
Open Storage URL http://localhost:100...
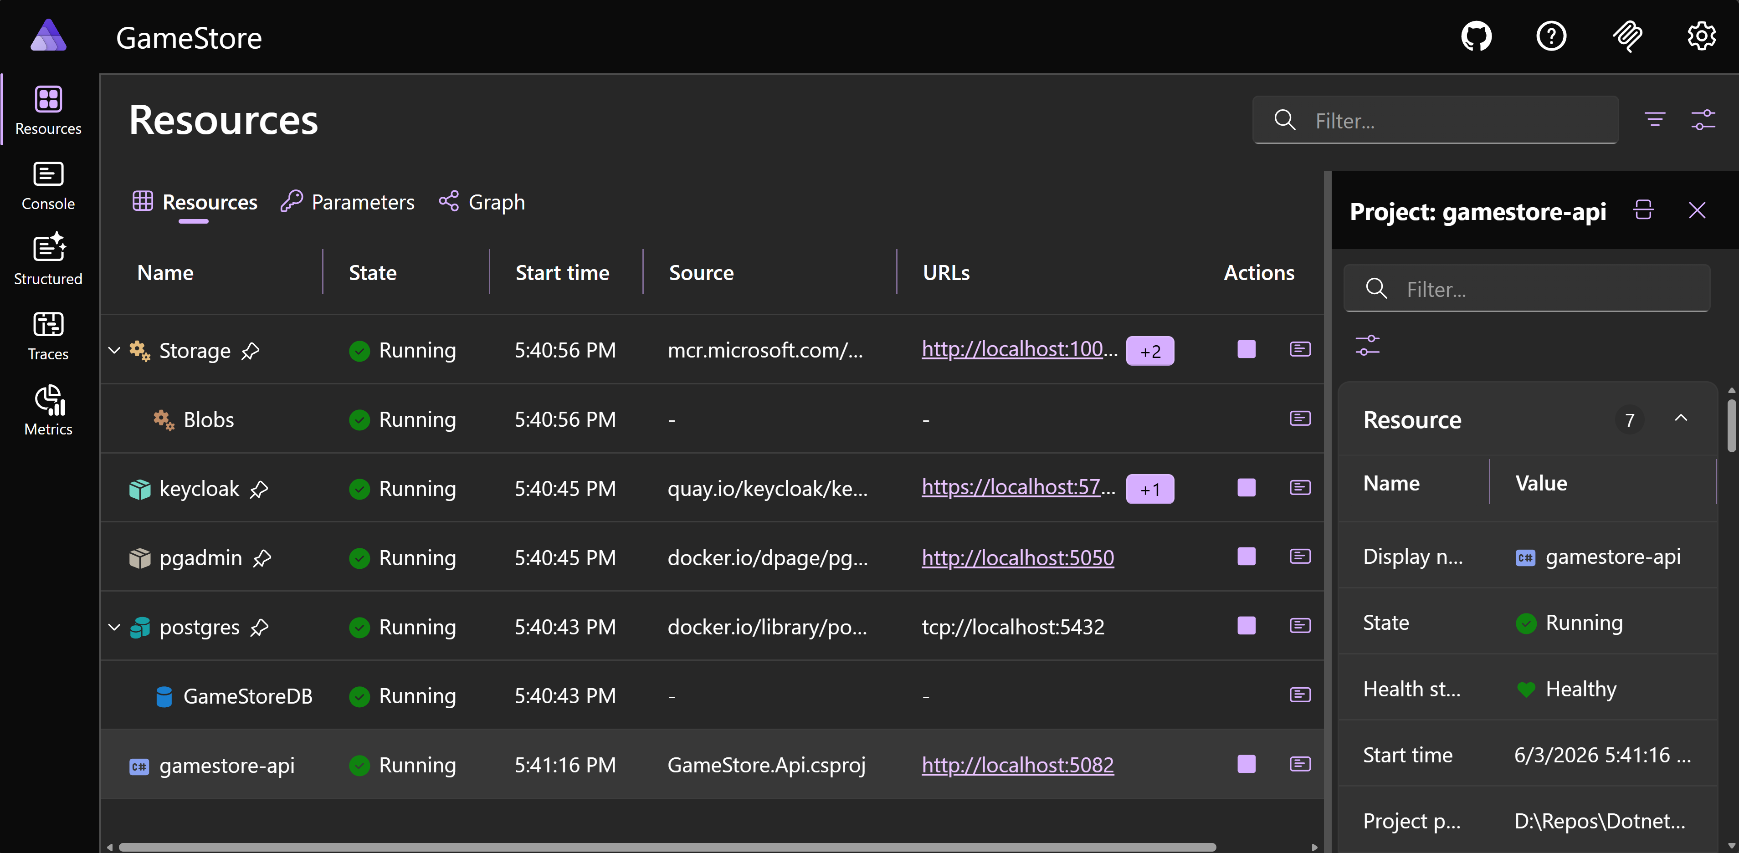[x=1019, y=349]
